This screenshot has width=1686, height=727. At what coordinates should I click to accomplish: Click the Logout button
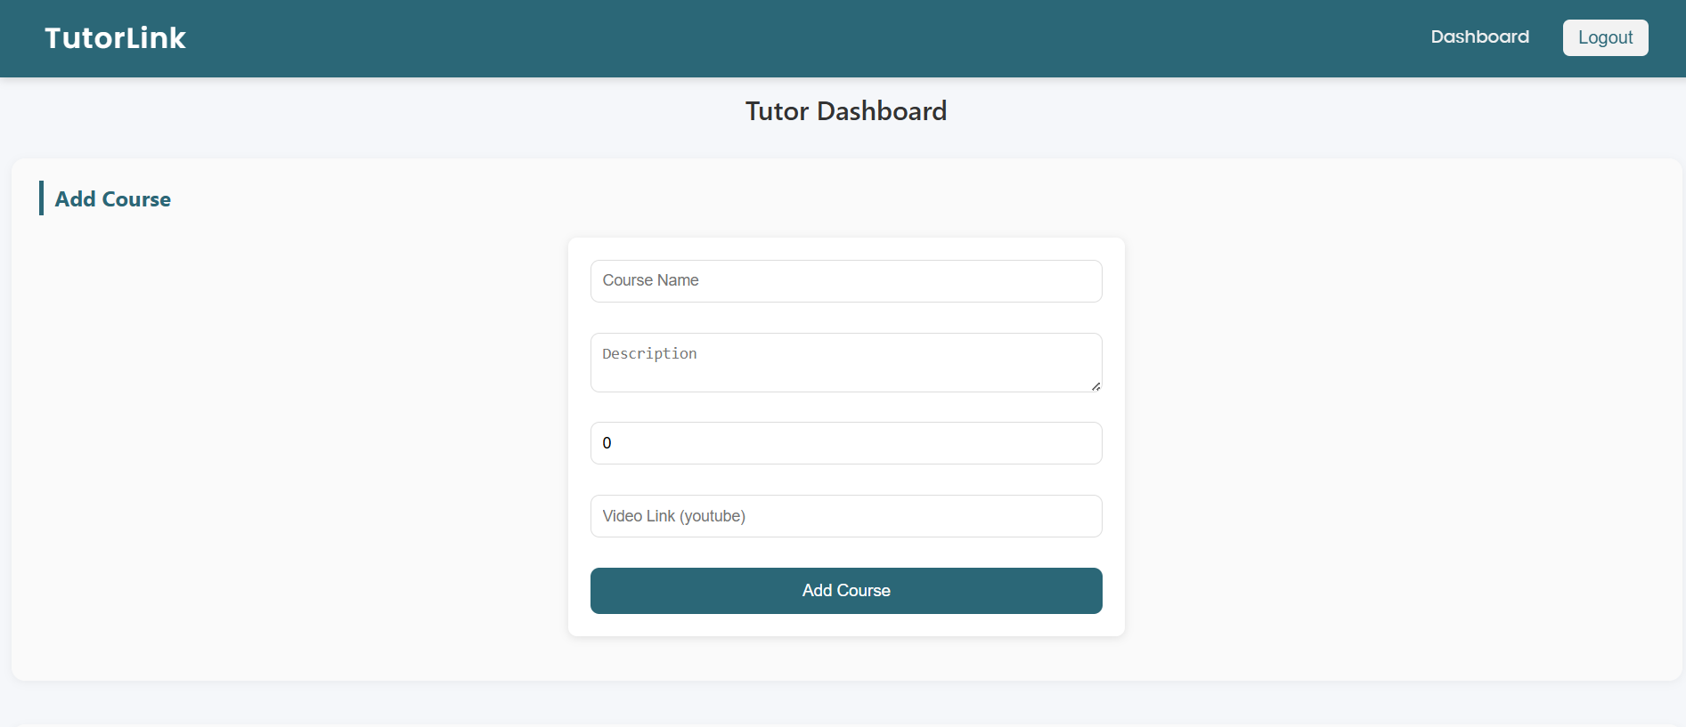coord(1605,37)
